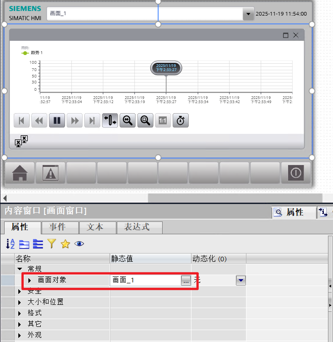Expand the 大小和位置 property group
Viewport: 333px width, 342px height.
click(x=20, y=302)
